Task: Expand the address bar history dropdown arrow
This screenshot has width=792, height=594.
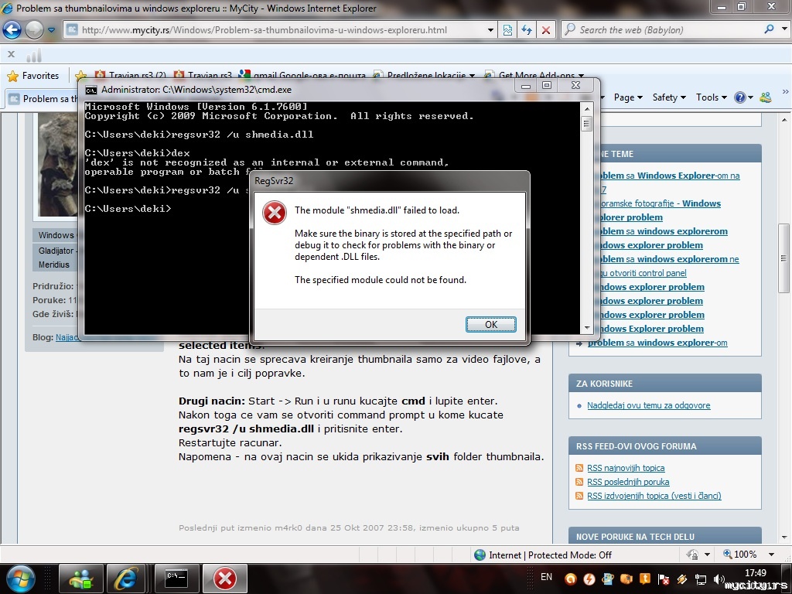Action: (x=490, y=30)
